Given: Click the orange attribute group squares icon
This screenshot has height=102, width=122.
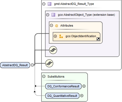Looking at the screenshot, I should (x=61, y=36).
